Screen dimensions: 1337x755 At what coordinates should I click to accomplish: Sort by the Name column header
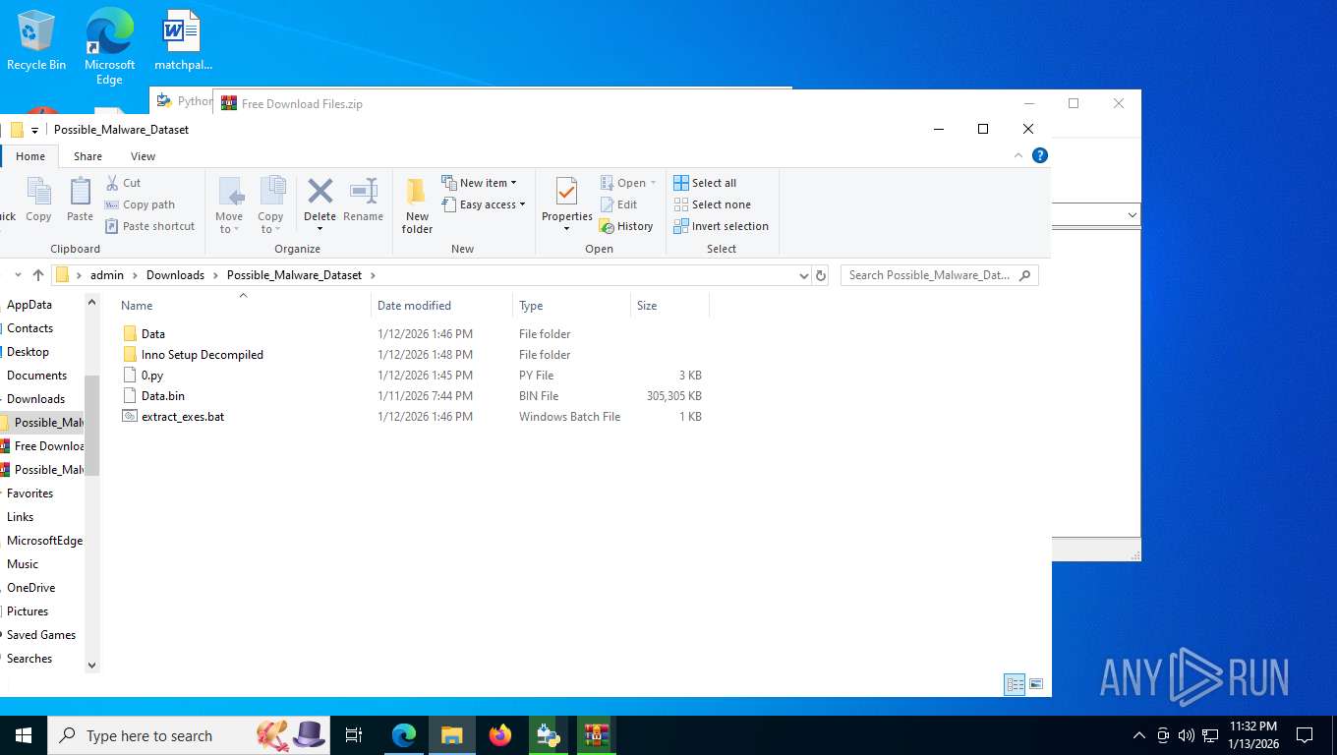click(243, 305)
